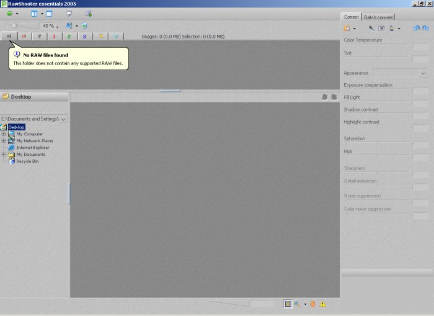Open the sort options dropdown arrow
Screen dimensions: 434x316
pyautogui.click(x=77, y=26)
